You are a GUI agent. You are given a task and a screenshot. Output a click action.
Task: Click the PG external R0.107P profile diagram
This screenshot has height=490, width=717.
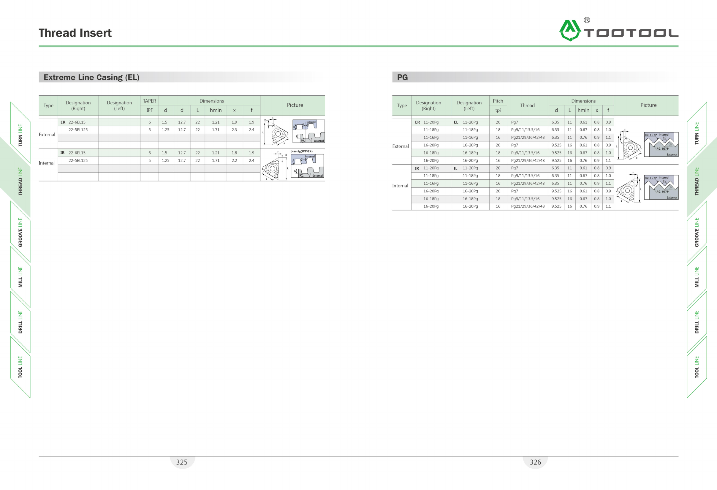(661, 144)
